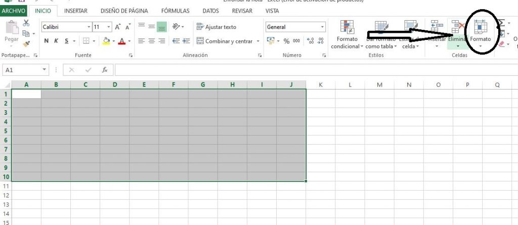The height and width of the screenshot is (225, 518).
Task: Click the increase font size icon
Action: click(x=117, y=27)
